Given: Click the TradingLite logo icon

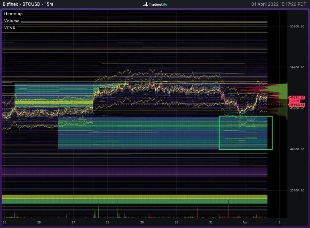Looking at the screenshot, I should pyautogui.click(x=146, y=5).
